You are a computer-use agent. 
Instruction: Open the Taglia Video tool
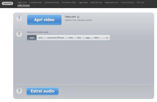(83, 3)
